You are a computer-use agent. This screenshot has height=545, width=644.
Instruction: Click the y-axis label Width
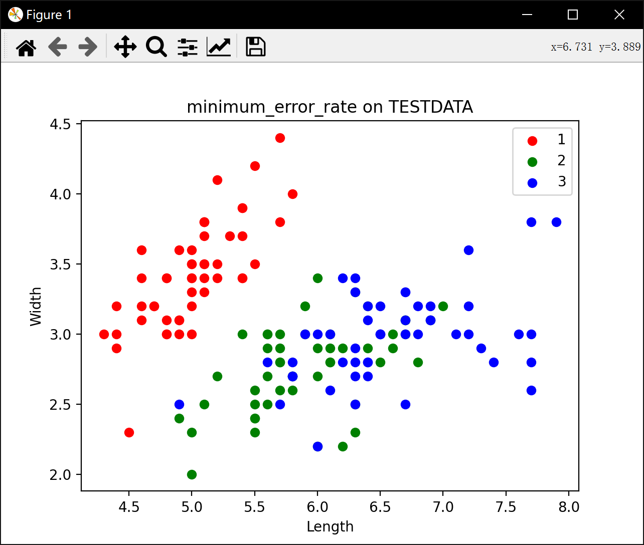pyautogui.click(x=36, y=307)
